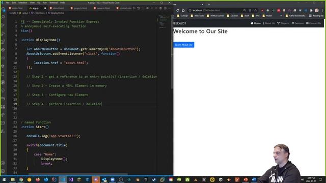Switch to the contact.html editor tab
326x183 pixels.
[x=124, y=8]
